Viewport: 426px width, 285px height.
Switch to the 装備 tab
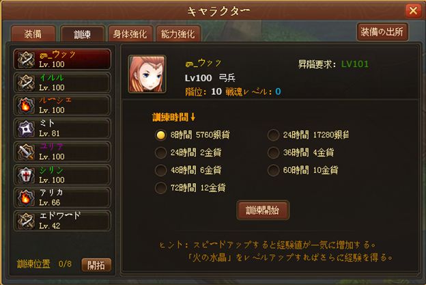[33, 34]
